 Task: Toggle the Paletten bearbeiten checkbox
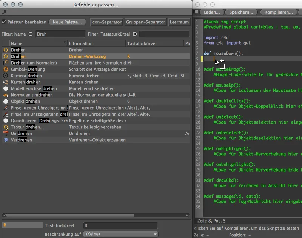4,22
